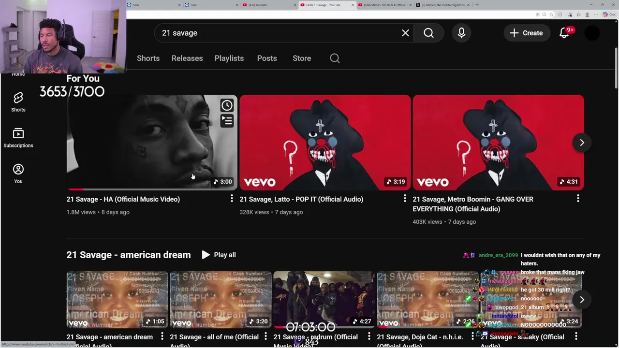Viewport: 619px width, 348px height.
Task: Click the For You section heading
Action: point(83,78)
